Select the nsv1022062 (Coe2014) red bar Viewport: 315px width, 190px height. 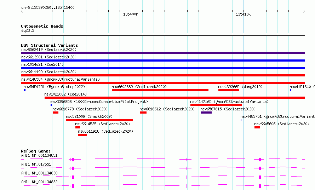pos(175,98)
